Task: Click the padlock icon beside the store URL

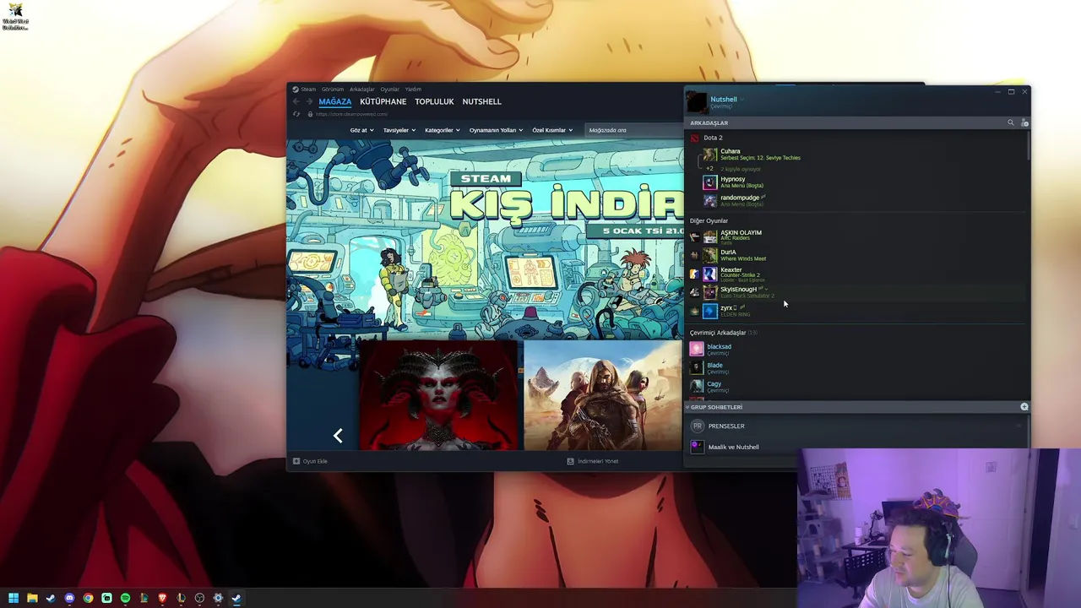Action: point(310,114)
